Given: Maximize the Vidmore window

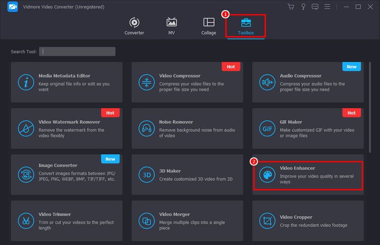Looking at the screenshot, I should pyautogui.click(x=358, y=7).
